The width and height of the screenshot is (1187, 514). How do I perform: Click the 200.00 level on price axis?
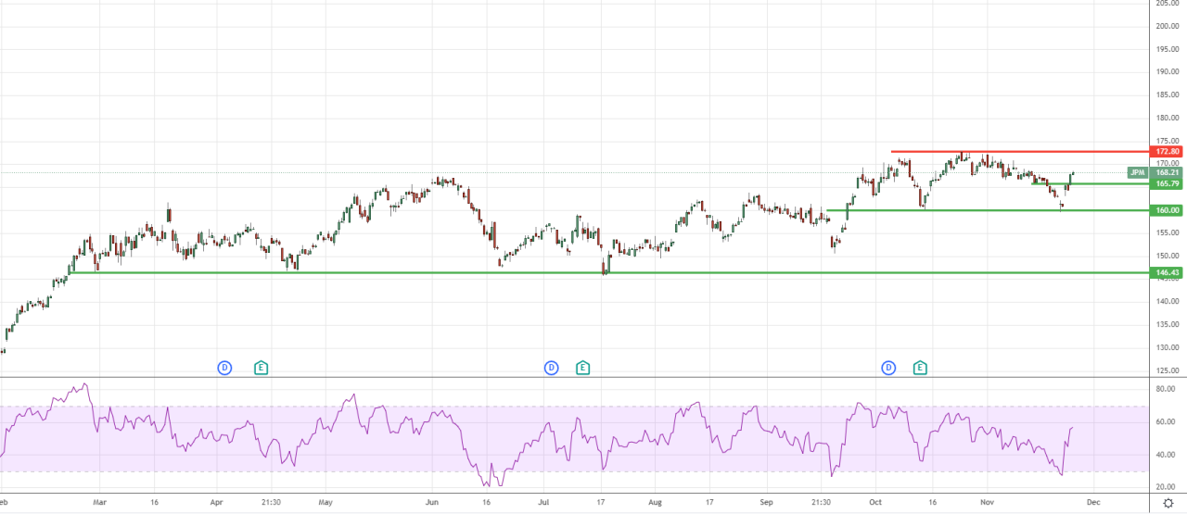1167,26
